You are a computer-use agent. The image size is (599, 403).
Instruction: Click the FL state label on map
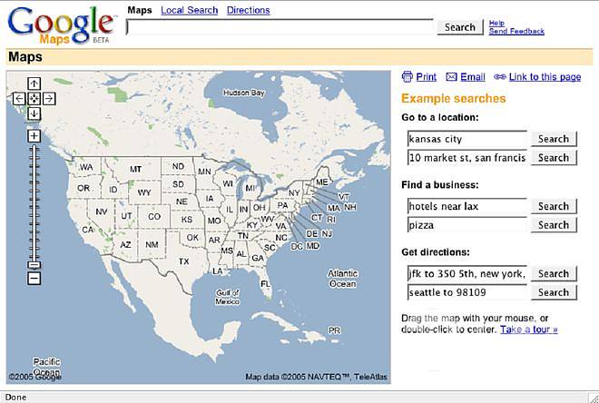[x=265, y=284]
